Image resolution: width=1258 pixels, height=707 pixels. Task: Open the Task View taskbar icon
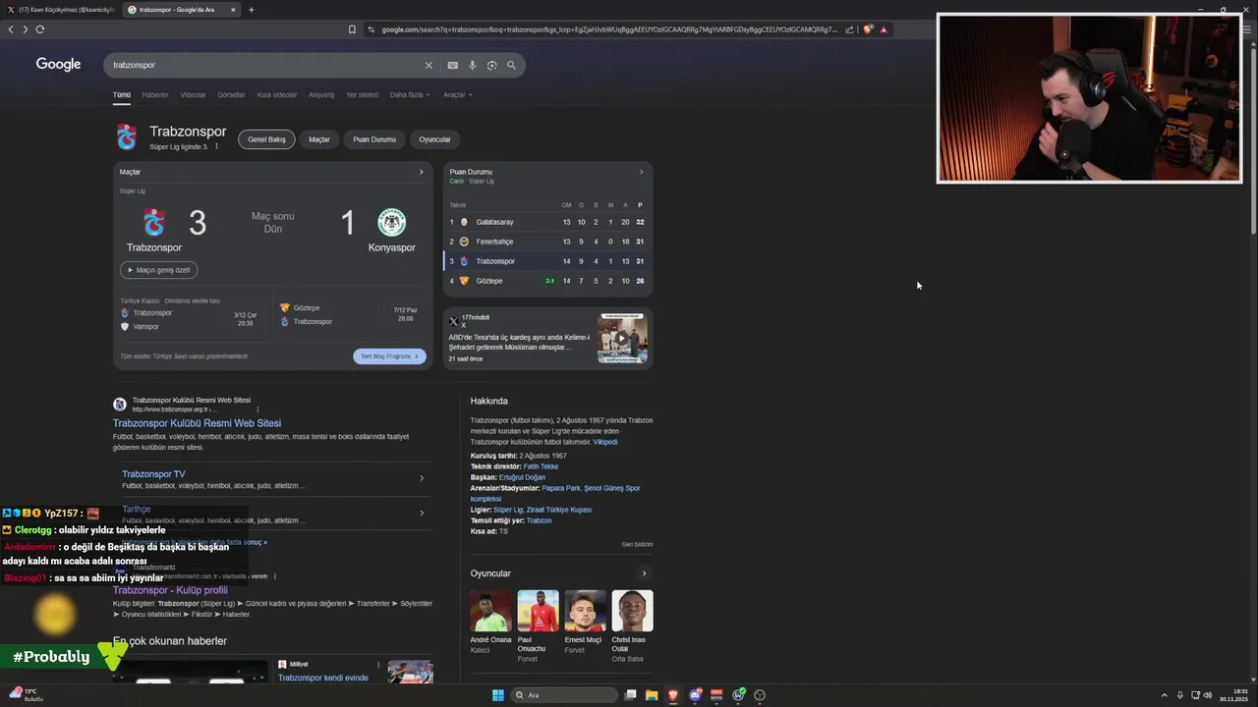(x=631, y=695)
